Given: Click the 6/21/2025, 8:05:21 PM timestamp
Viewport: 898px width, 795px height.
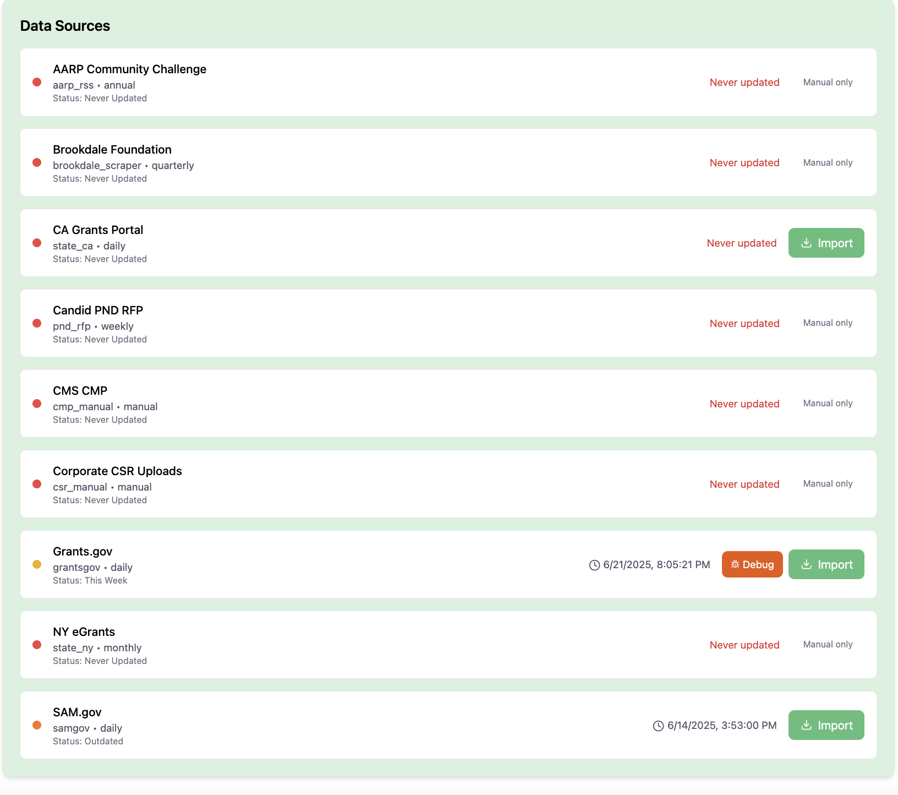Looking at the screenshot, I should [656, 564].
